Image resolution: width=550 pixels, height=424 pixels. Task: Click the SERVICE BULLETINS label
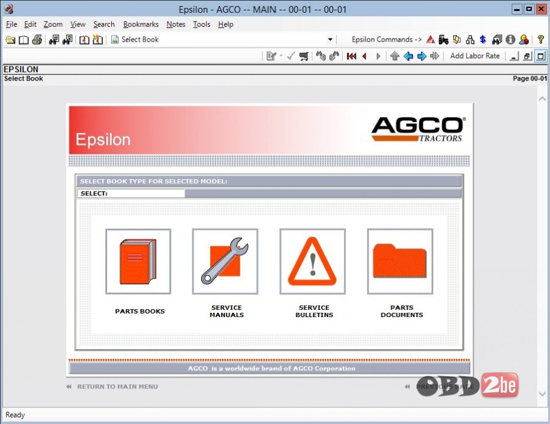coord(314,311)
